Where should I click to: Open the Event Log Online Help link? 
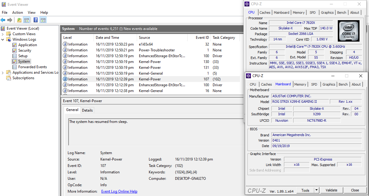(119, 191)
